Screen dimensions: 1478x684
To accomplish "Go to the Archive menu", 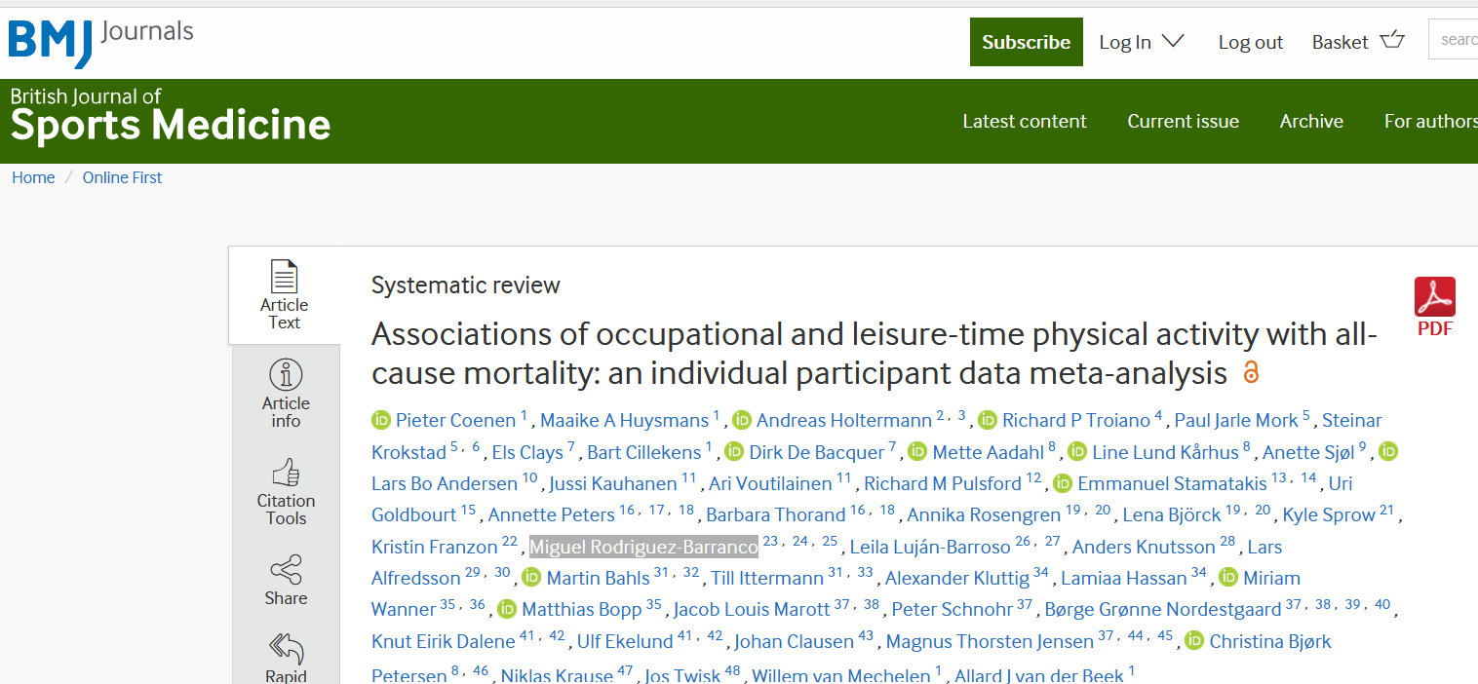I will (1311, 121).
